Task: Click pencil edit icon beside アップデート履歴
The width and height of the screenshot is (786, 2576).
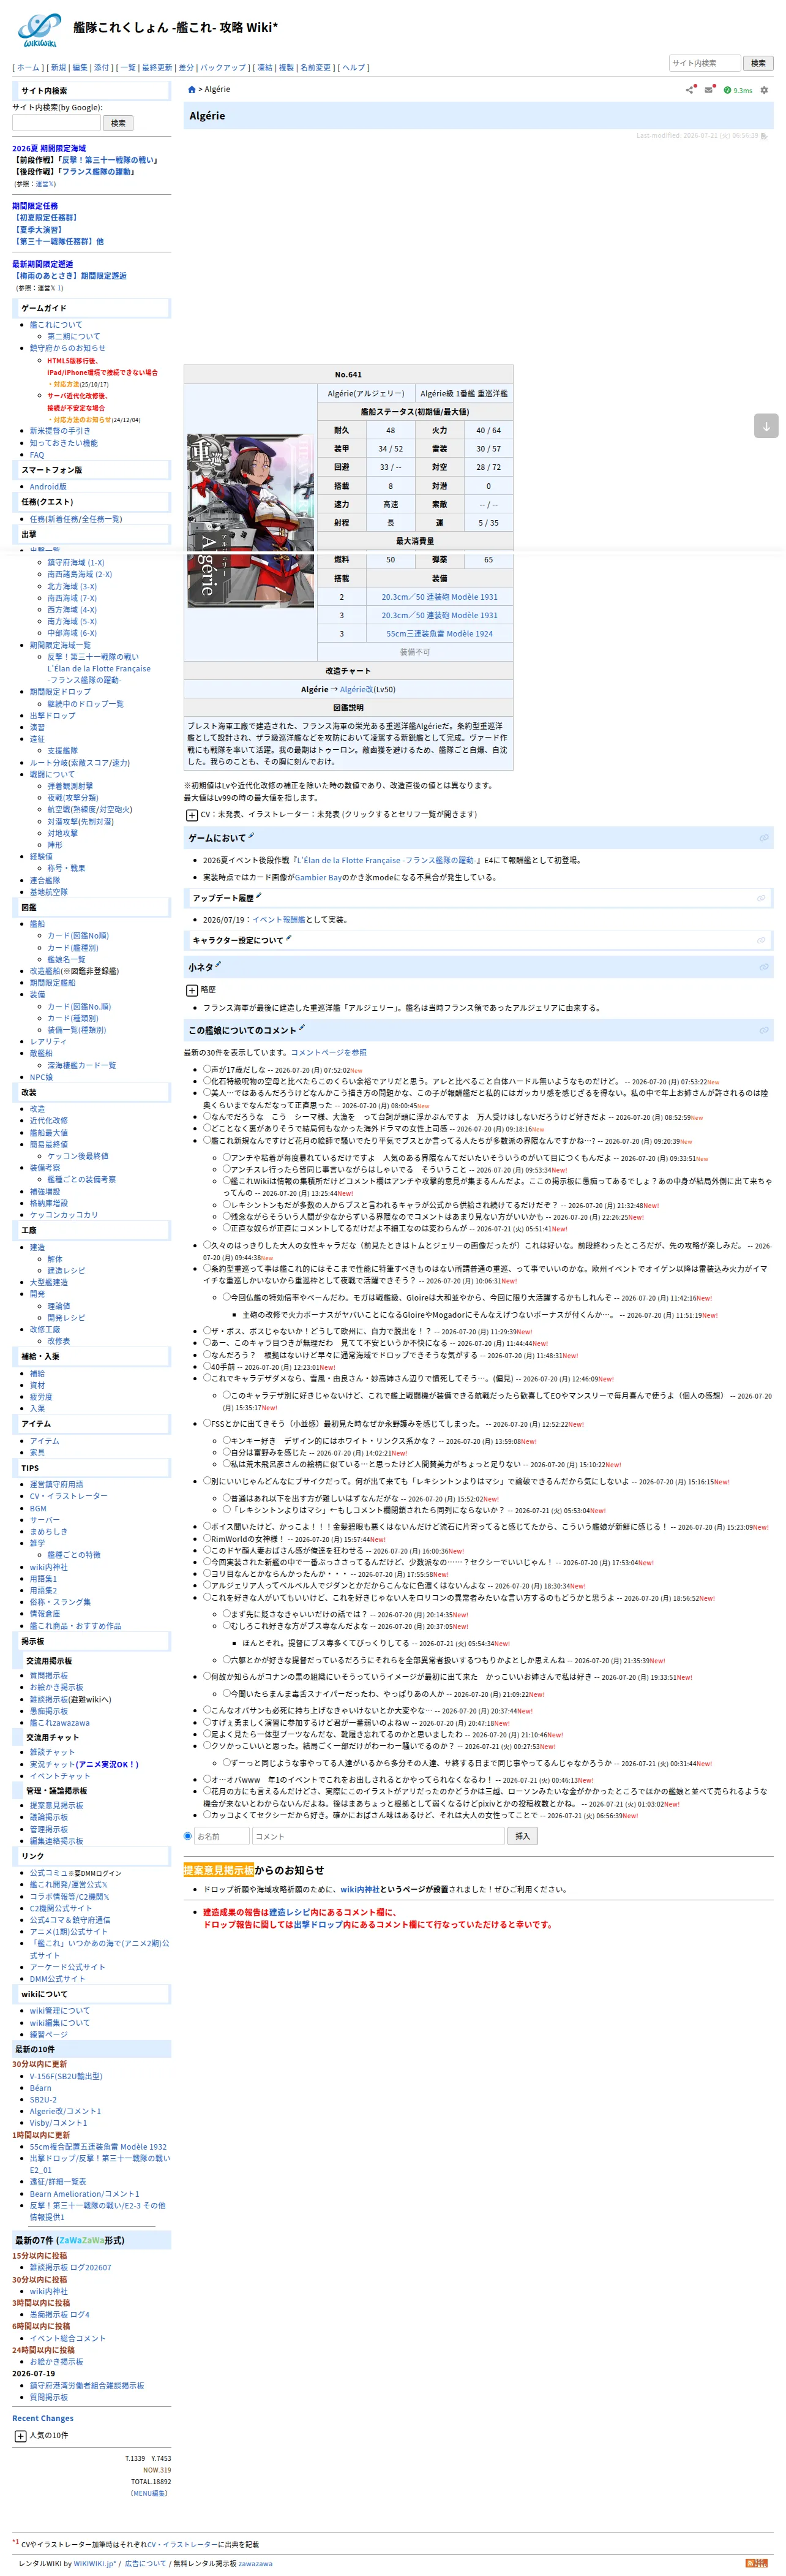Action: click(259, 896)
